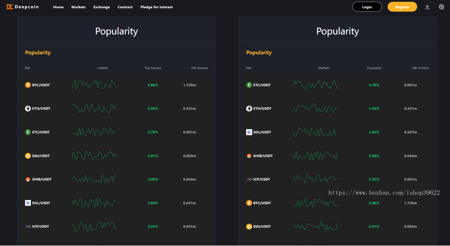Click the Top Gainers column header

[153, 68]
